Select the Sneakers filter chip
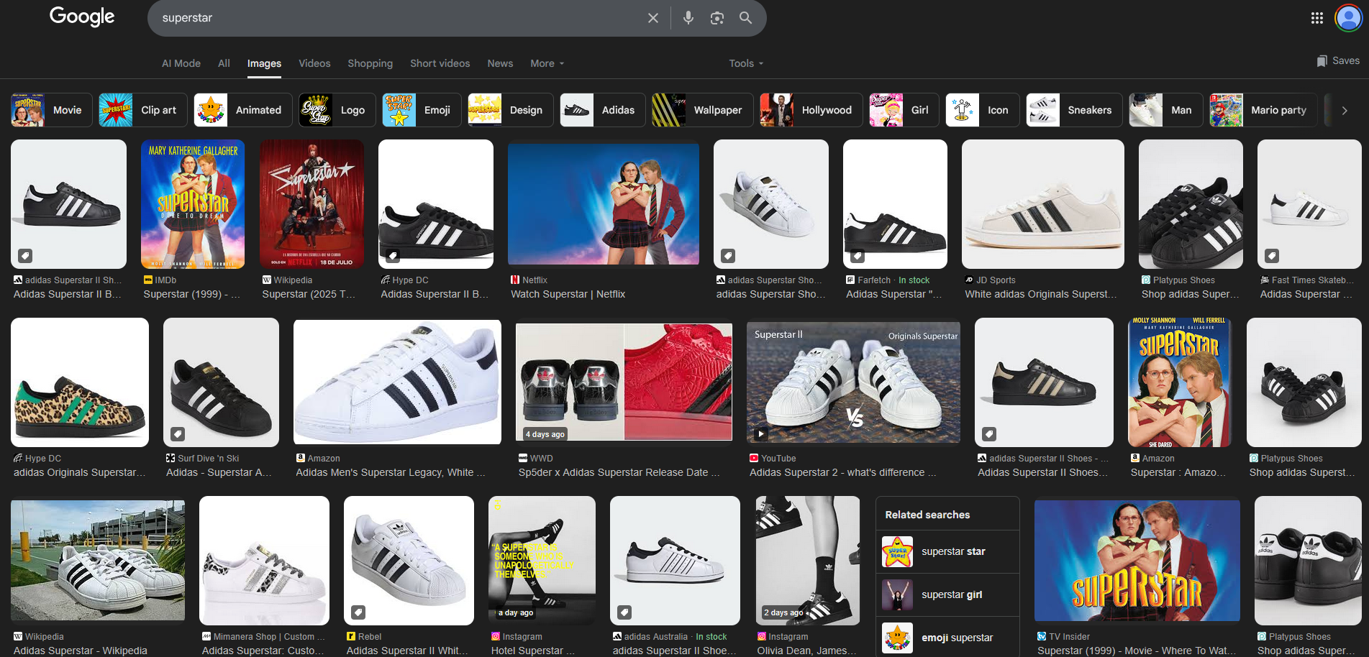The width and height of the screenshot is (1369, 657). tap(1074, 110)
